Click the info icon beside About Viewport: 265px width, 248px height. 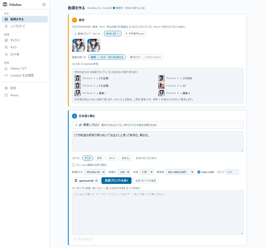click(x=6, y=95)
